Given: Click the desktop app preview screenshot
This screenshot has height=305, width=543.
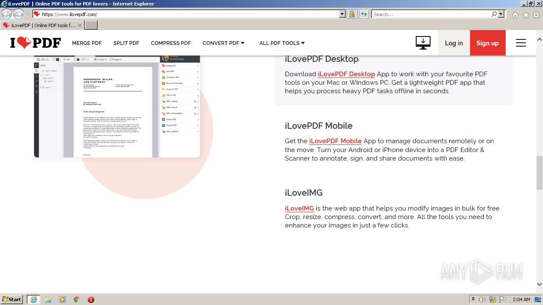Looking at the screenshot, I should [x=117, y=106].
